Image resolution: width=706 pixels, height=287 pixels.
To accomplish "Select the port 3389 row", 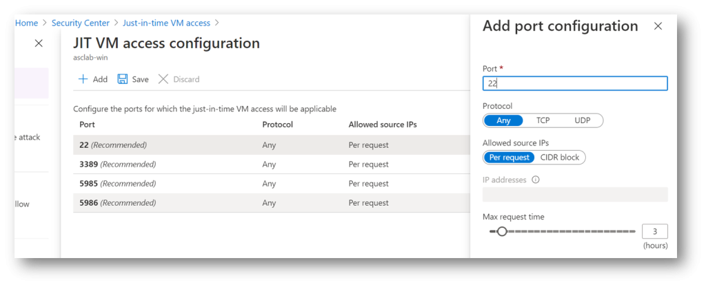I will [x=272, y=164].
